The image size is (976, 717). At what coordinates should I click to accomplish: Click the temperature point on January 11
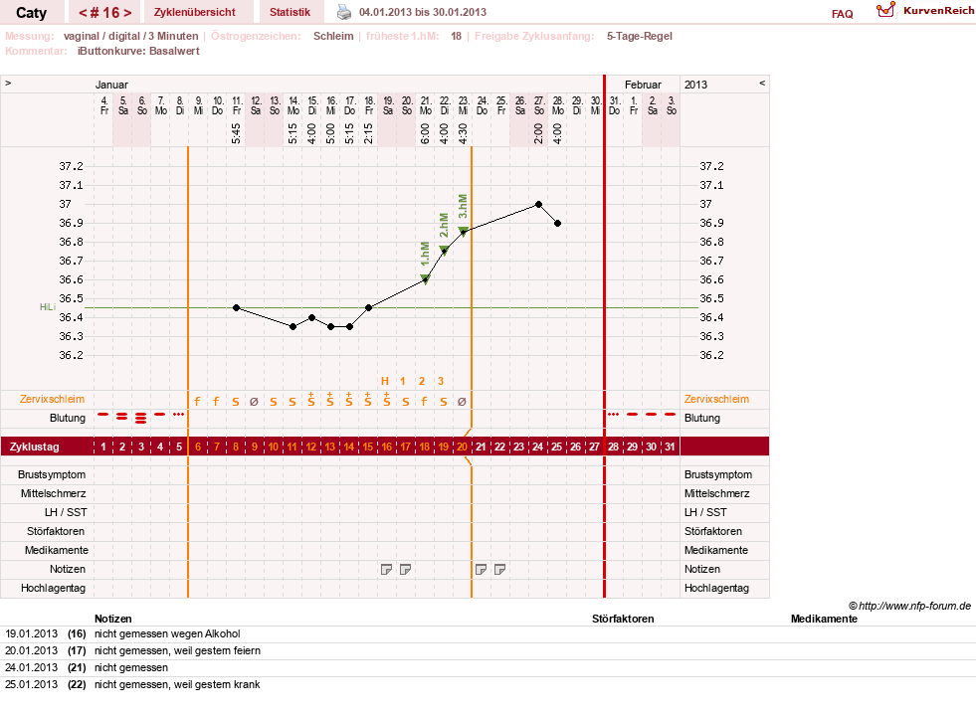click(236, 307)
